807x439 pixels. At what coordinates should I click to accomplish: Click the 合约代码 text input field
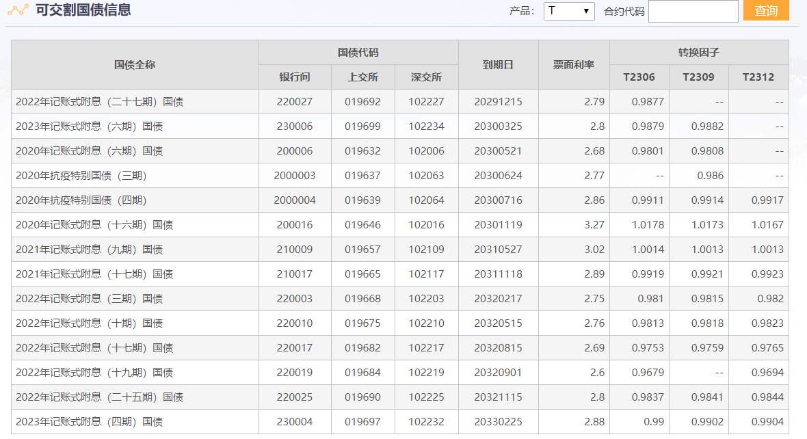693,11
